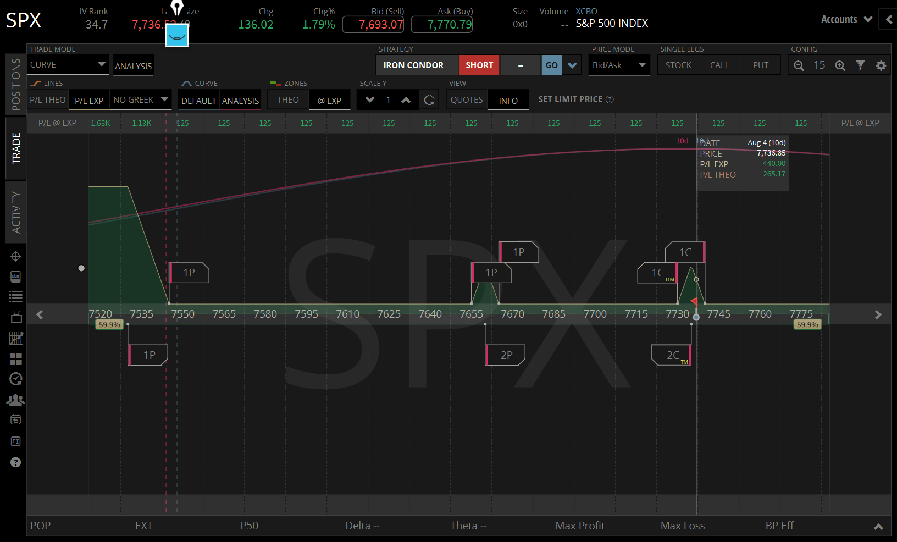897x542 pixels.
Task: Open the filter funnel icon
Action: pos(861,65)
